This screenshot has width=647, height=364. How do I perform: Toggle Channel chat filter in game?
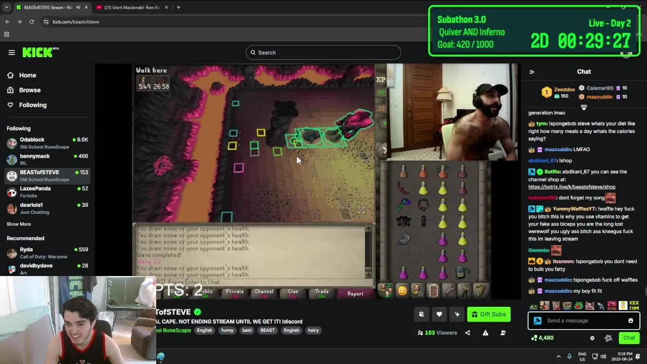pyautogui.click(x=264, y=293)
